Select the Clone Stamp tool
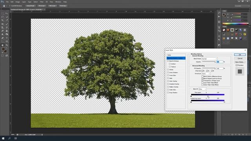 coord(3,27)
